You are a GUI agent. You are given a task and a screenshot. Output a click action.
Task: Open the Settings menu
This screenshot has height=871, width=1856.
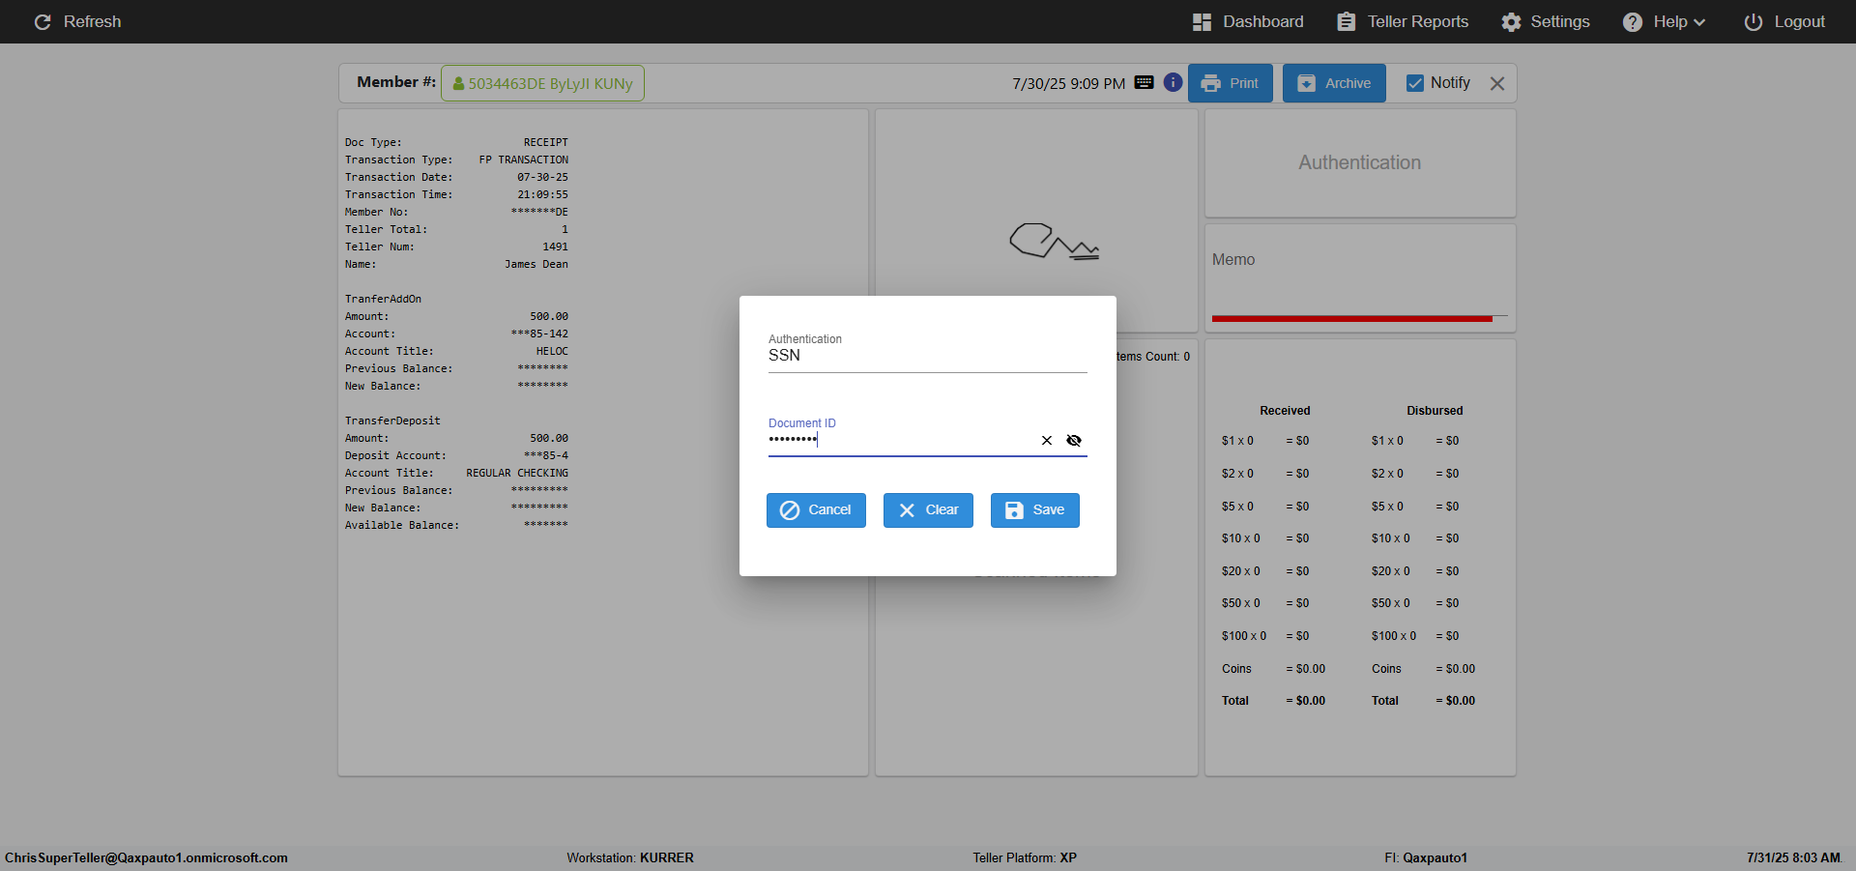1546,21
